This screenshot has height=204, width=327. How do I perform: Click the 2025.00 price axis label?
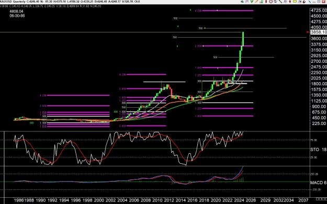click(319, 78)
